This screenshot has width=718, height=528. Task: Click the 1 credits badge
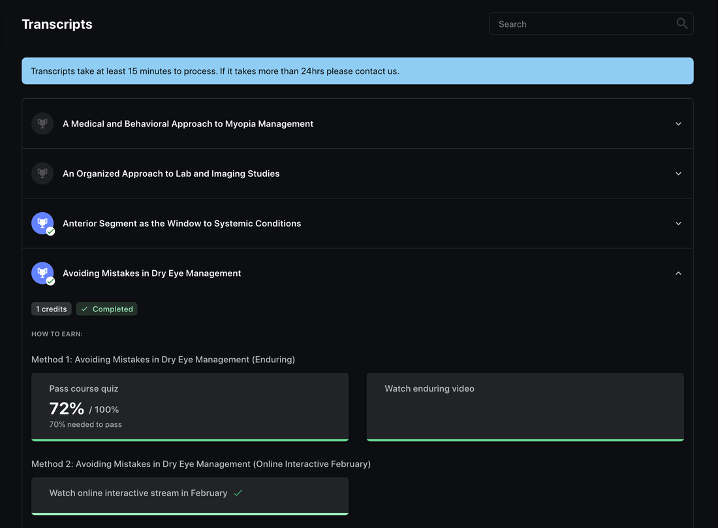point(51,308)
